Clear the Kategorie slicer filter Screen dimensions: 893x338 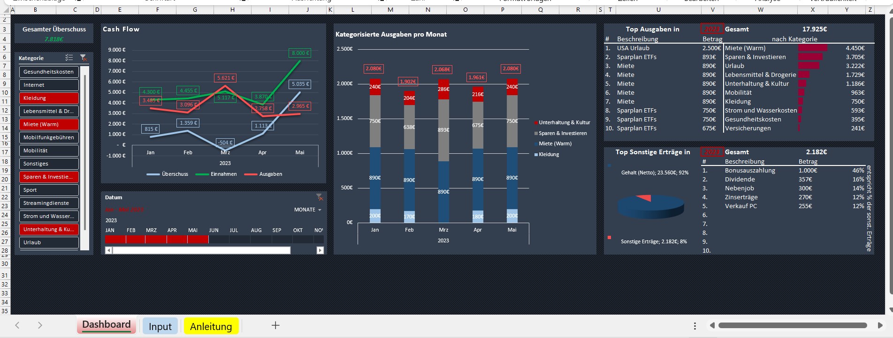tap(84, 58)
